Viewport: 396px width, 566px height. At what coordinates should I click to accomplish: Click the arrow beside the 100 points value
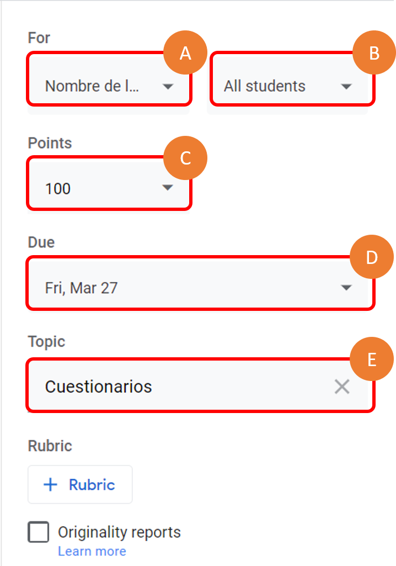click(x=168, y=188)
